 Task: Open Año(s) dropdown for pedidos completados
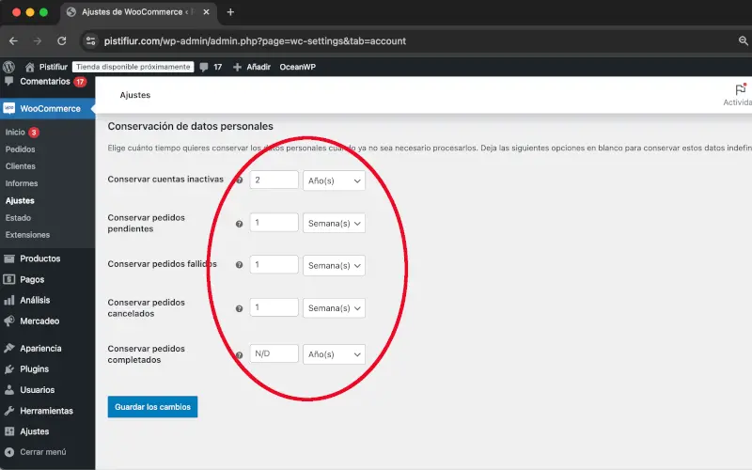(x=334, y=354)
